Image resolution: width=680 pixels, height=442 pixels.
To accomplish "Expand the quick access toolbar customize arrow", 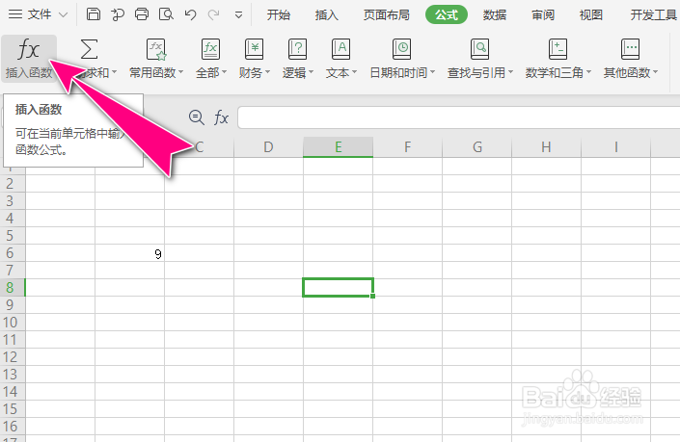I will pyautogui.click(x=238, y=15).
